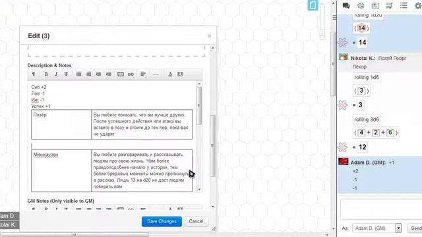Insert unordered list in Description editor
Viewport: 422px width, 237px height.
[x=78, y=74]
